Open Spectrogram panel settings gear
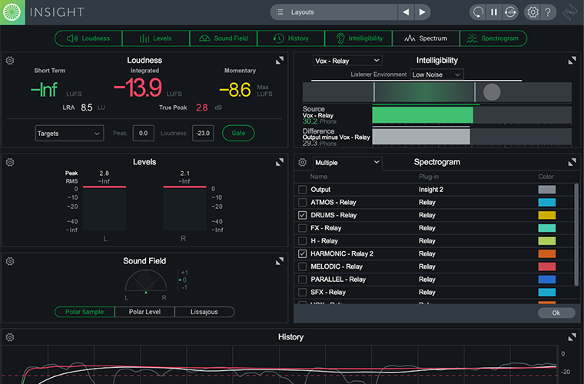 coord(302,163)
